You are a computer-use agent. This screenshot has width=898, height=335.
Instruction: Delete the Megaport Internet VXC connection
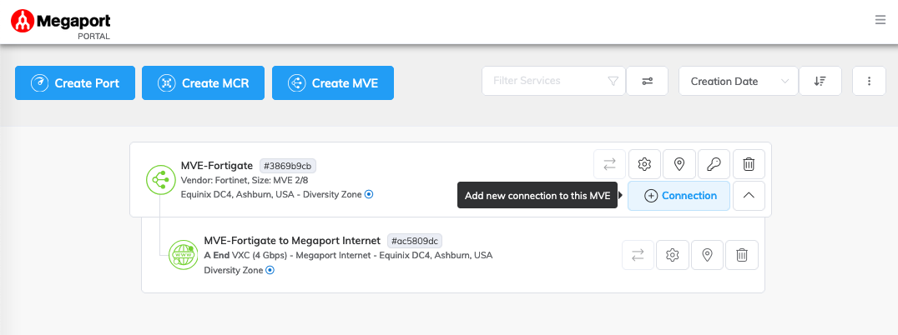point(742,255)
